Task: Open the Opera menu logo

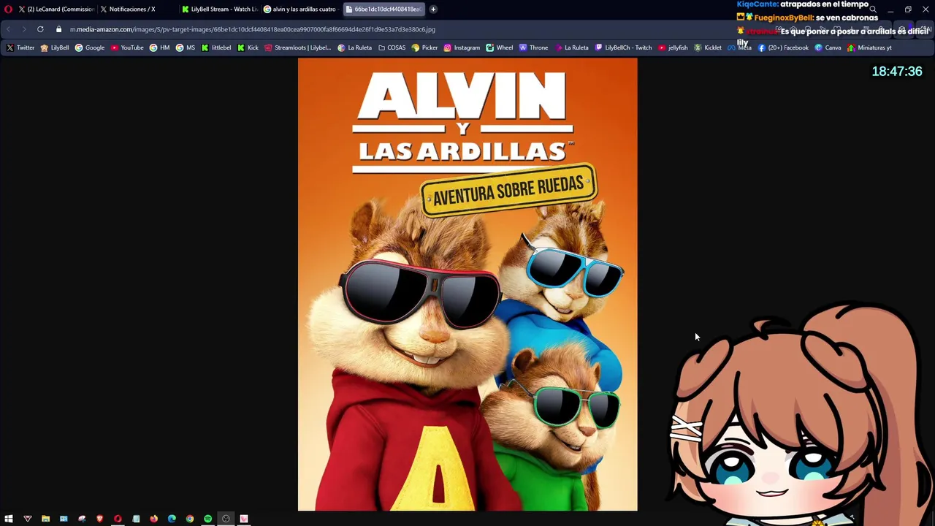Action: point(8,9)
